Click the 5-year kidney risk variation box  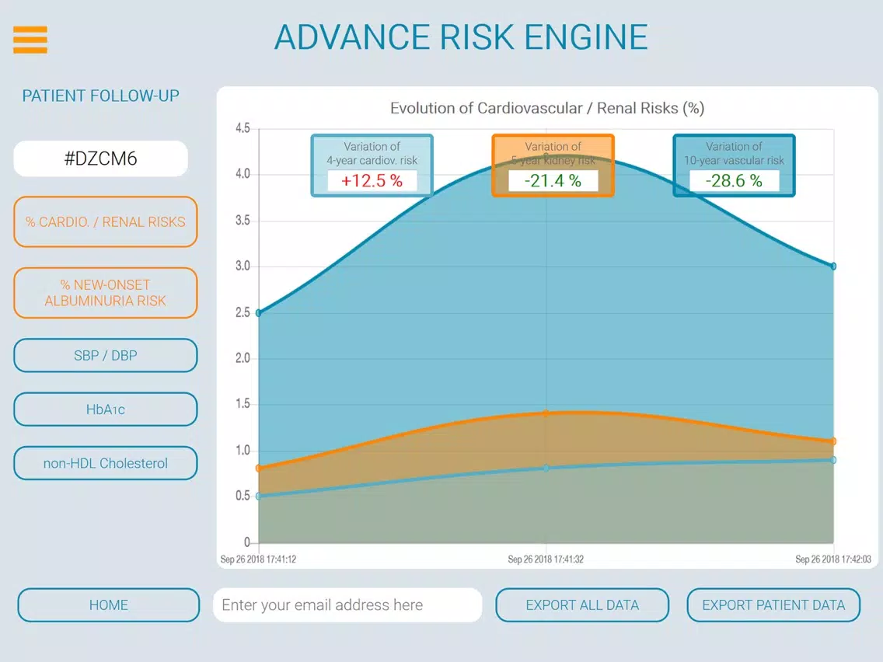pos(553,165)
